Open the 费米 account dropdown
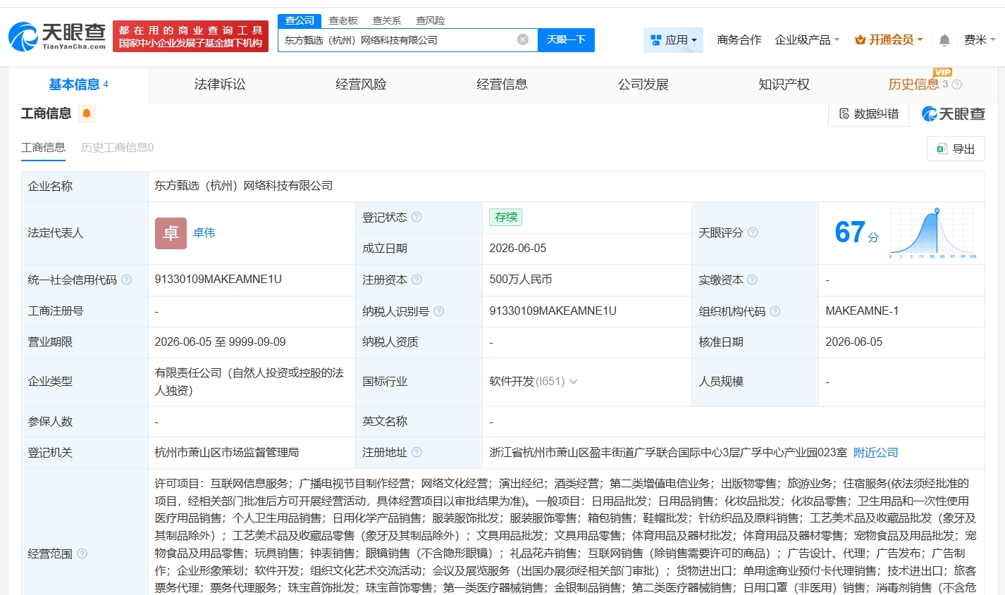 coord(980,40)
